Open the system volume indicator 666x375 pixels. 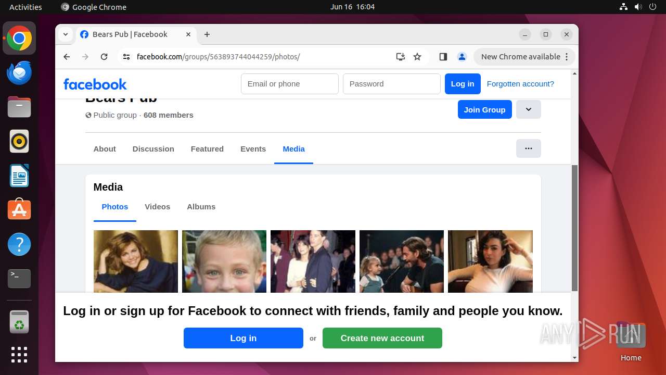click(x=638, y=7)
